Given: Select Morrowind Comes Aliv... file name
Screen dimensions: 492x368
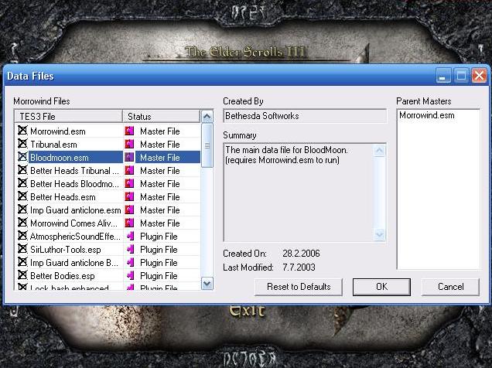Looking at the screenshot, I should pos(74,223).
